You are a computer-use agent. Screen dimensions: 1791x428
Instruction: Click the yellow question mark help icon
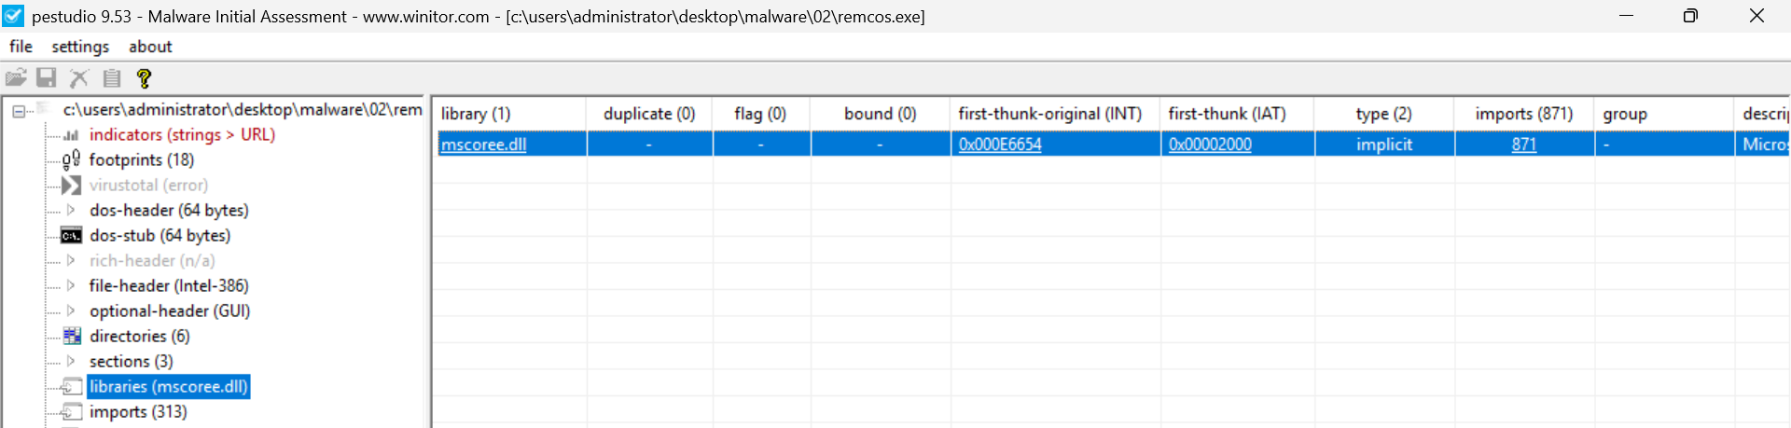(x=144, y=78)
